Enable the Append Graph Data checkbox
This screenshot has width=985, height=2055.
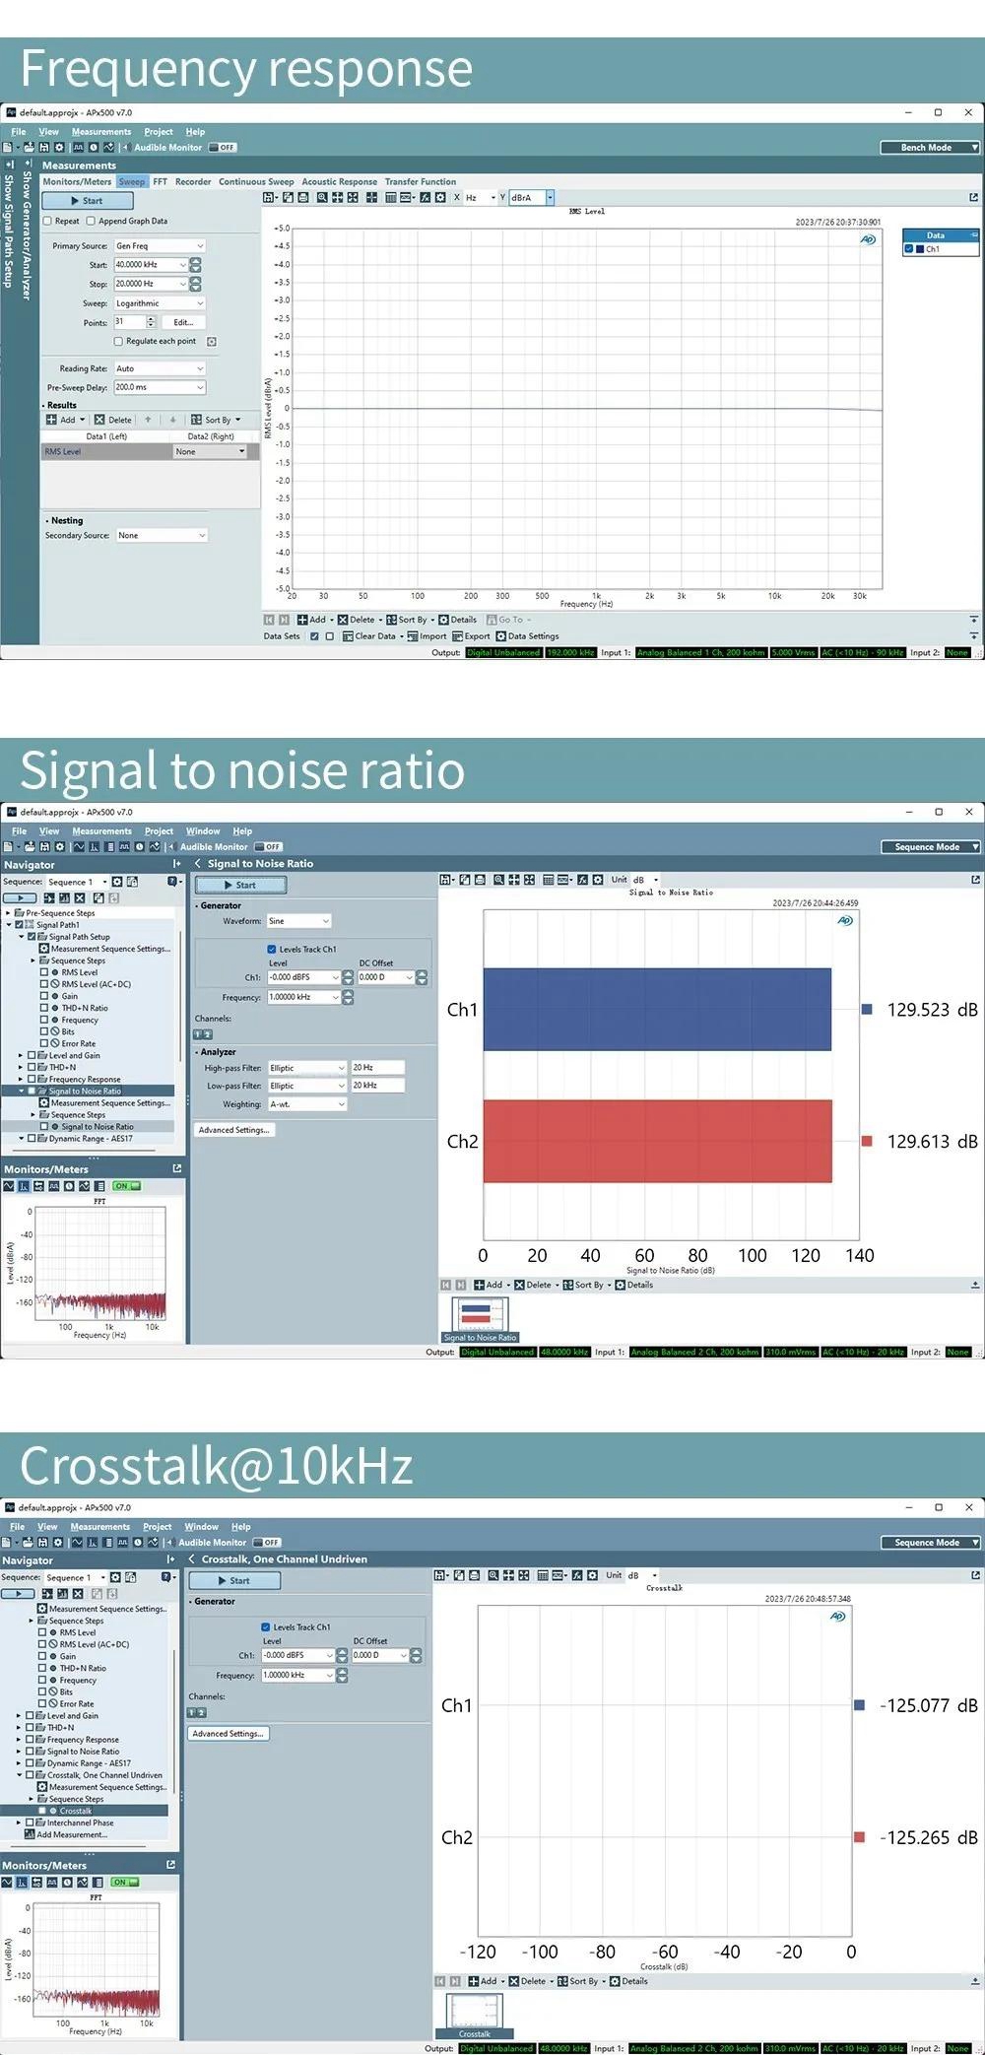pyautogui.click(x=91, y=222)
